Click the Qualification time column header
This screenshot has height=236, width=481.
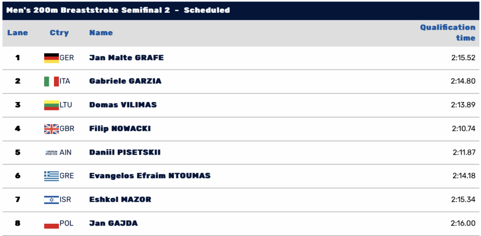point(448,32)
